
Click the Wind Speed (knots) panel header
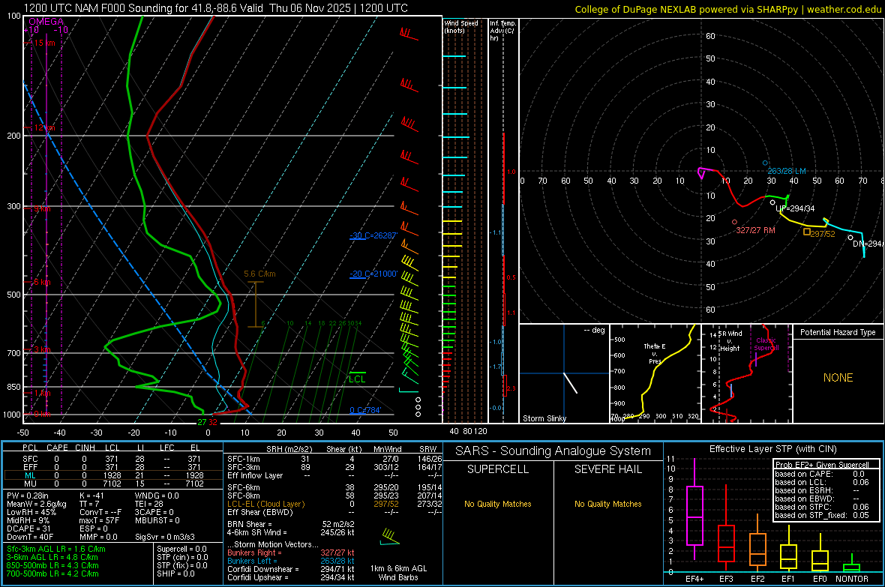pyautogui.click(x=461, y=27)
